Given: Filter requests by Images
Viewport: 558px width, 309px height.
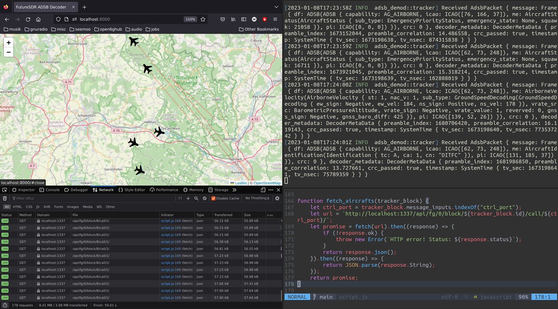Looking at the screenshot, I should (73, 207).
